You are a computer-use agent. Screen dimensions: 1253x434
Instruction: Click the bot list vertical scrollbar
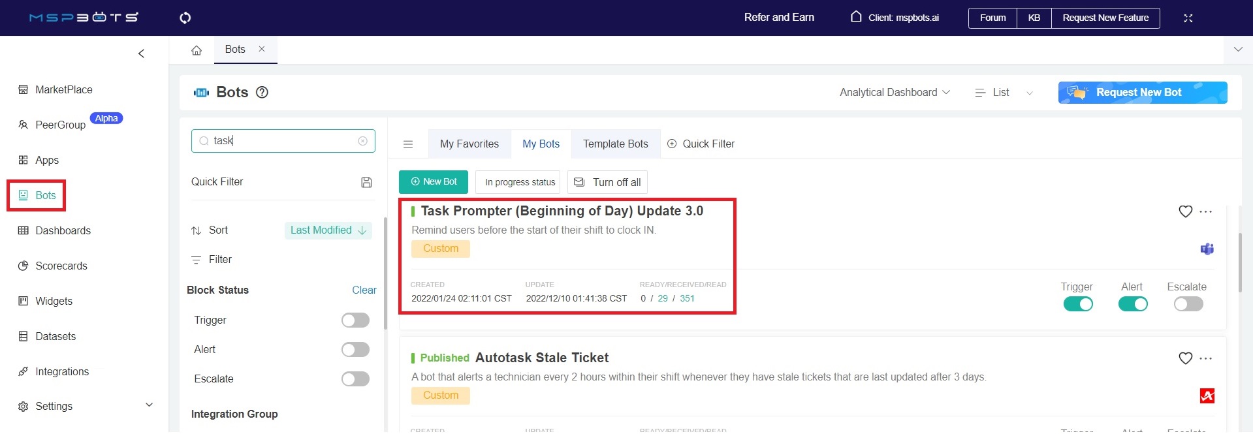[x=1240, y=261]
